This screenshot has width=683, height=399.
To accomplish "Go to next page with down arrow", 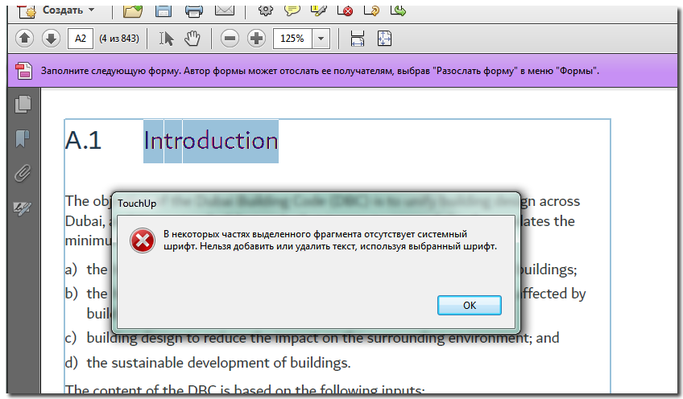I will coord(50,38).
